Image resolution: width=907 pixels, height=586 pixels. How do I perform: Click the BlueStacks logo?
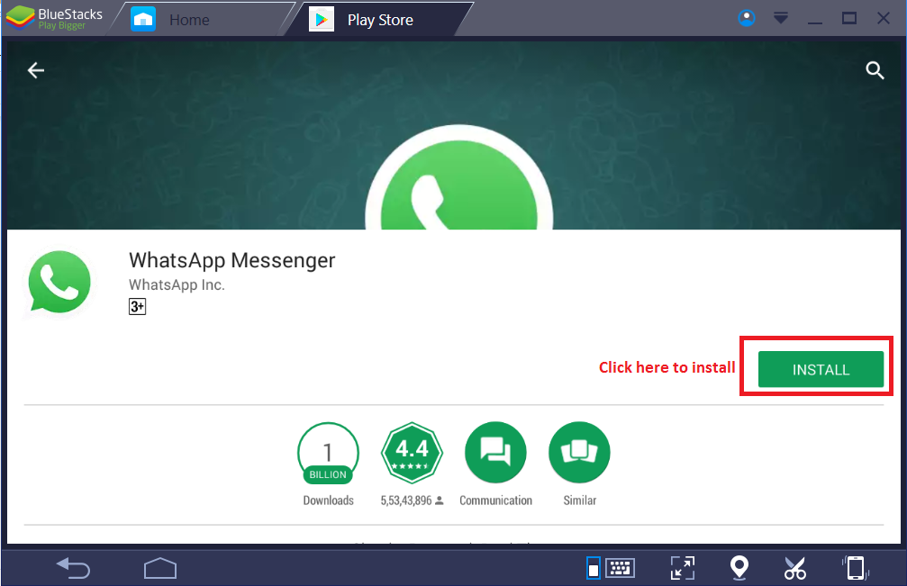20,18
